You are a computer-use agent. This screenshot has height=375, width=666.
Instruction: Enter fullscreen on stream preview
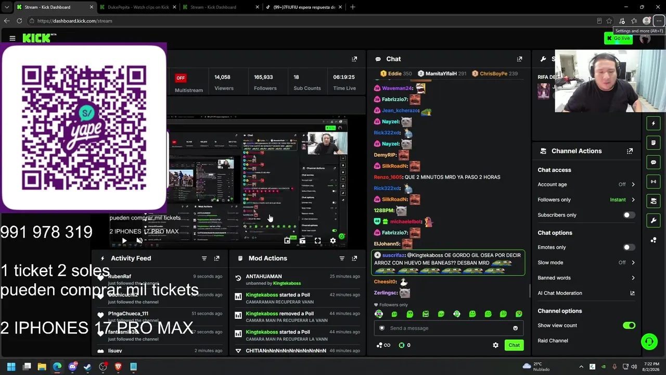[x=317, y=241]
